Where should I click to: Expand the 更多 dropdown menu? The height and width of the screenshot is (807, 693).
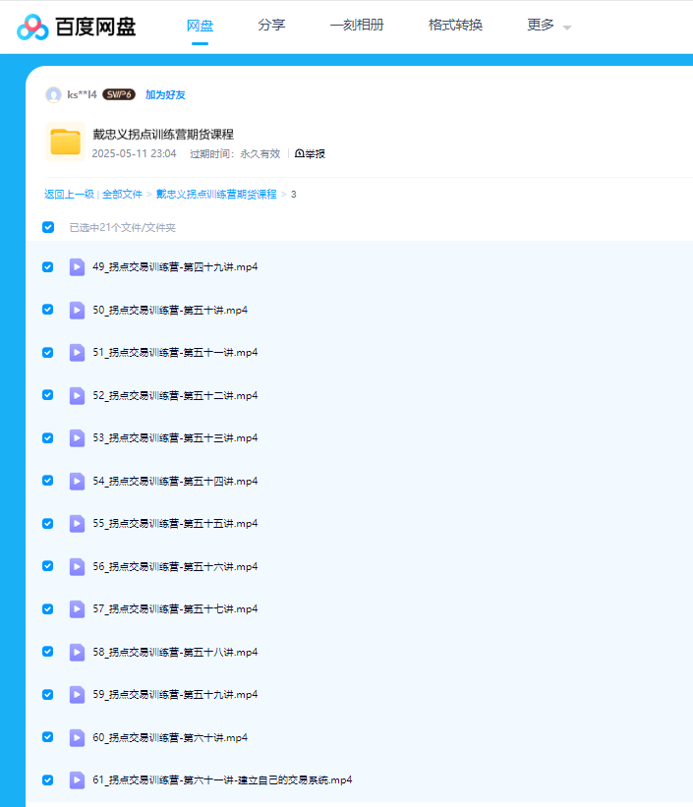pyautogui.click(x=549, y=26)
